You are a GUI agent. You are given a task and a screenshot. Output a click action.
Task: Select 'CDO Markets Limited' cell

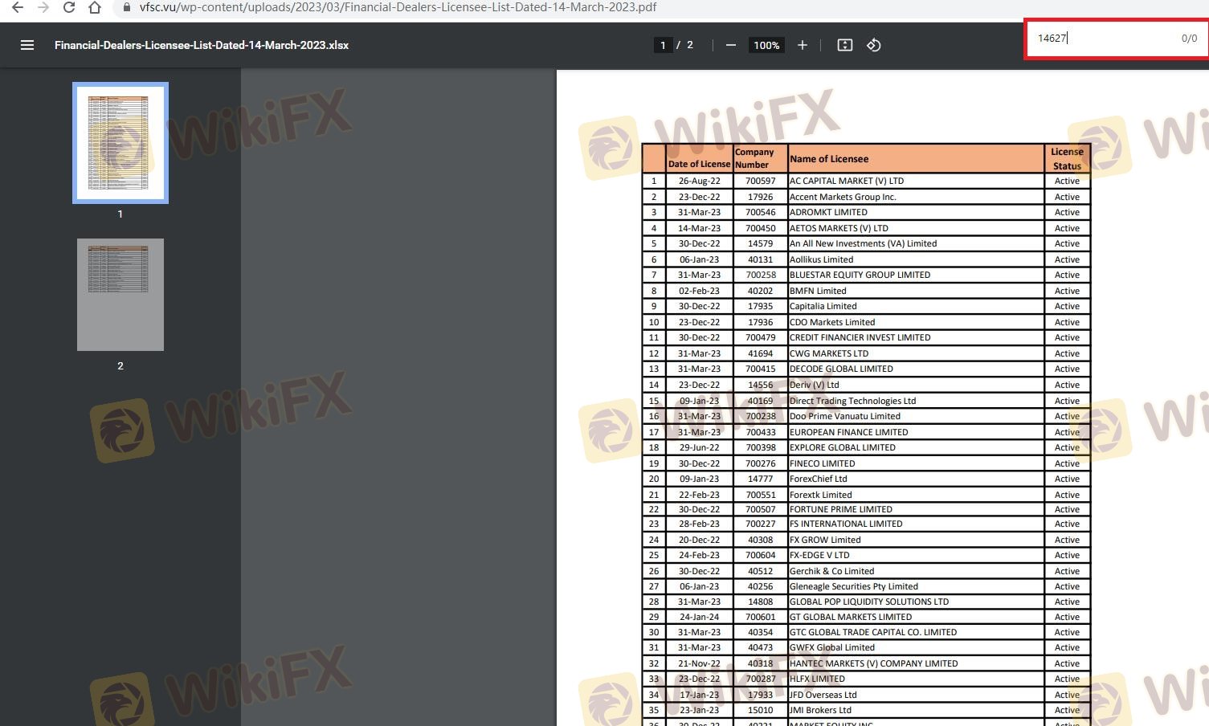(916, 322)
